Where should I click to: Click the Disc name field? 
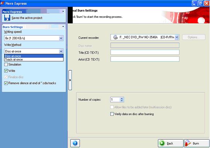[x=145, y=45]
